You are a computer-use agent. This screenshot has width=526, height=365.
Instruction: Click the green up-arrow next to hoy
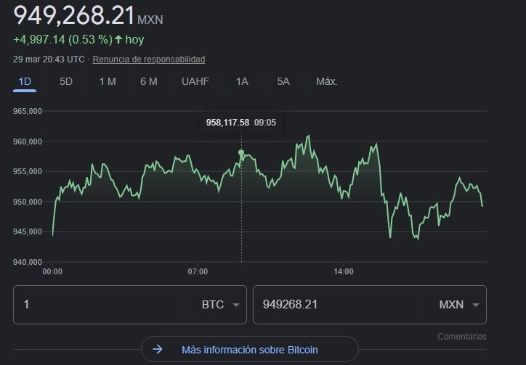[118, 40]
